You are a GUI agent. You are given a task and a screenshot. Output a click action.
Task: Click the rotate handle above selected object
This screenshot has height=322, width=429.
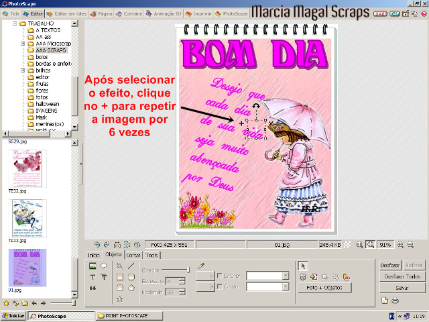(x=256, y=106)
